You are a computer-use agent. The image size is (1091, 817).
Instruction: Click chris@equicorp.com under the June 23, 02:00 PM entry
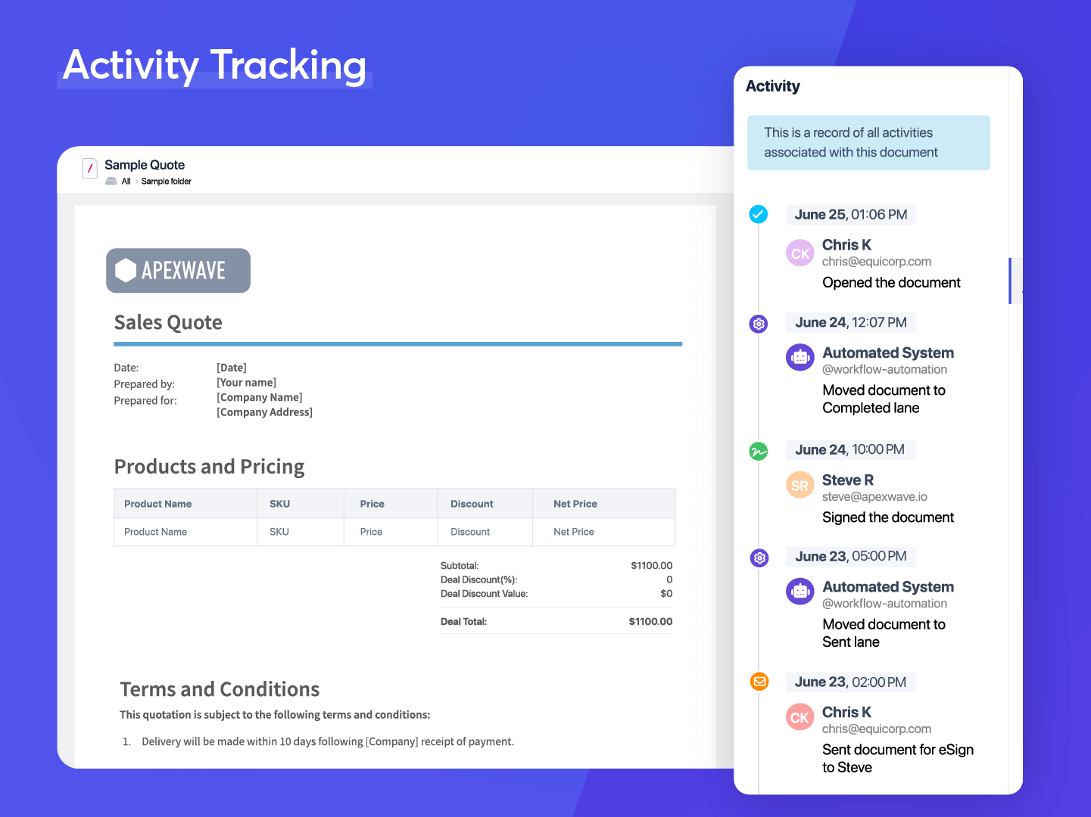point(877,729)
